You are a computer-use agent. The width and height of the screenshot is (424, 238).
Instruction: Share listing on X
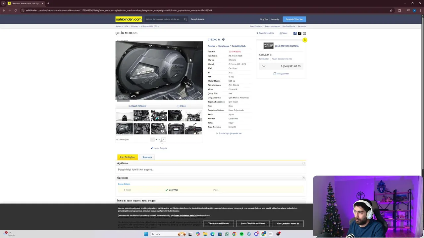tap(299, 33)
